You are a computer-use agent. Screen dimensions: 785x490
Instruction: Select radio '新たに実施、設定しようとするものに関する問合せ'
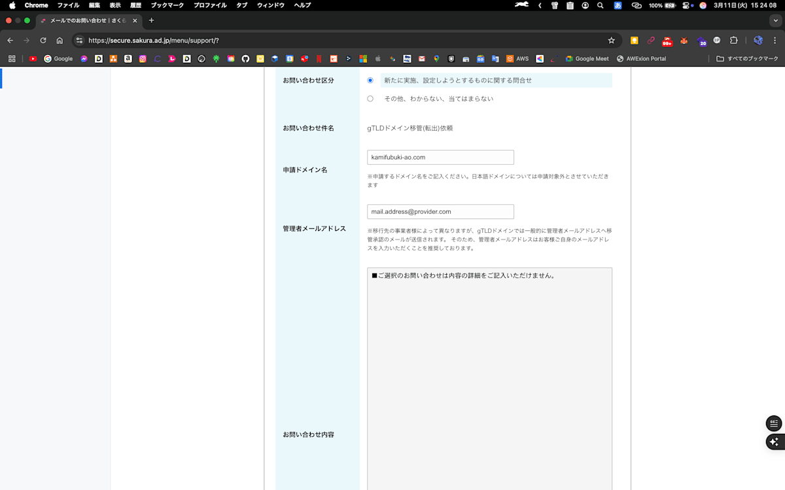(370, 80)
